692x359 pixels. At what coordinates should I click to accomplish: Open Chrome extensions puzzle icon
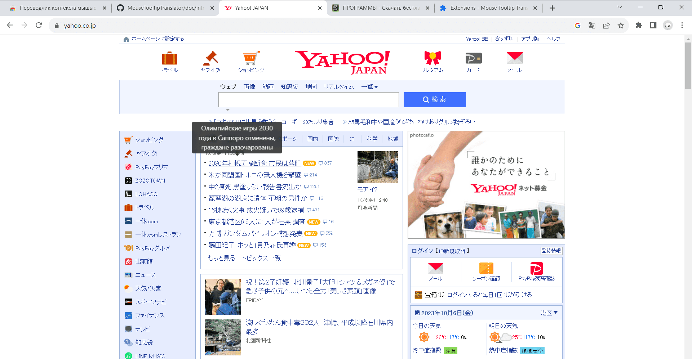coord(639,25)
